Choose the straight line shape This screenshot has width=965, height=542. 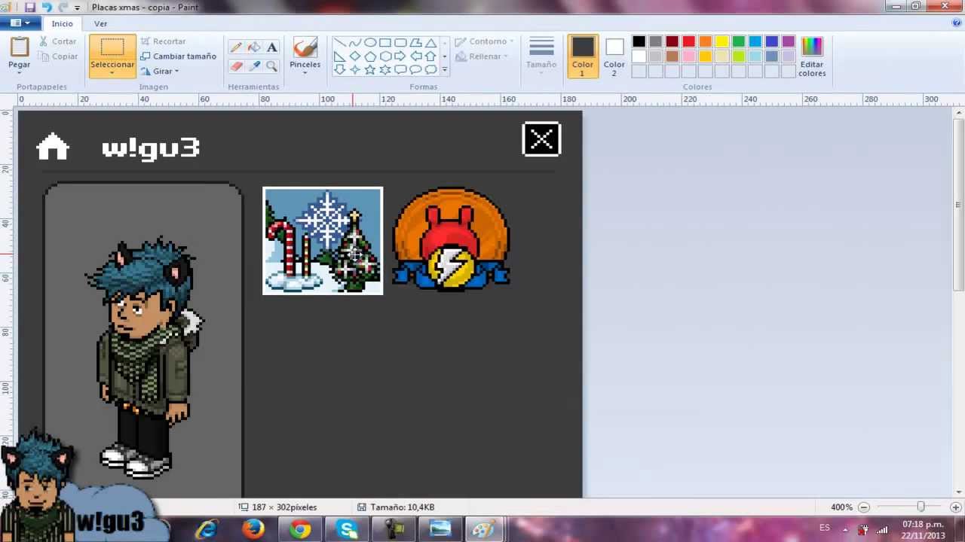pyautogui.click(x=339, y=43)
